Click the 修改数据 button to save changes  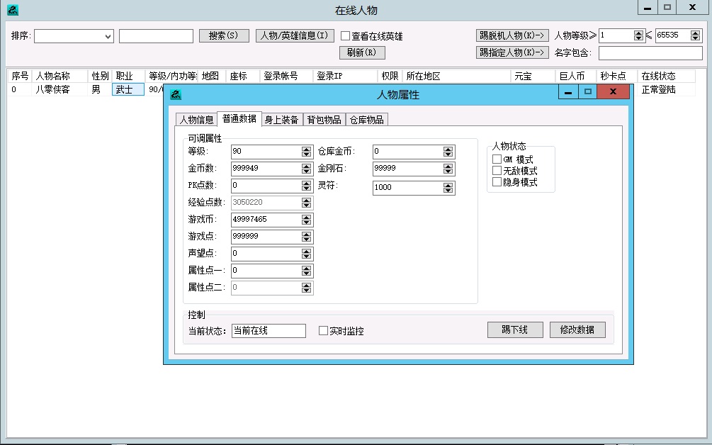click(577, 329)
